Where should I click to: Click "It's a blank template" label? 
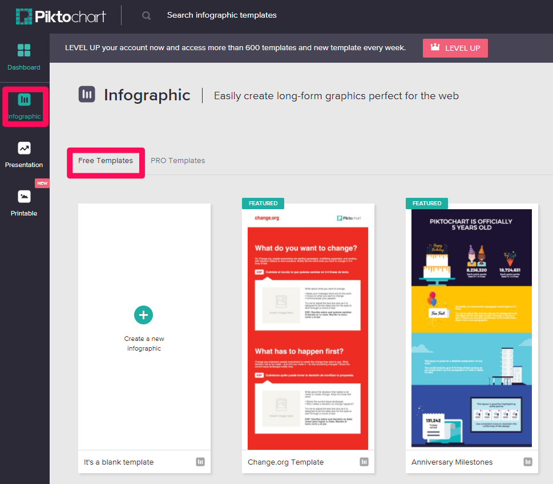tap(119, 462)
